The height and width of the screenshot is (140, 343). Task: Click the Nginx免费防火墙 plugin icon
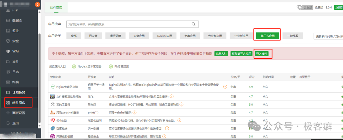53,87
